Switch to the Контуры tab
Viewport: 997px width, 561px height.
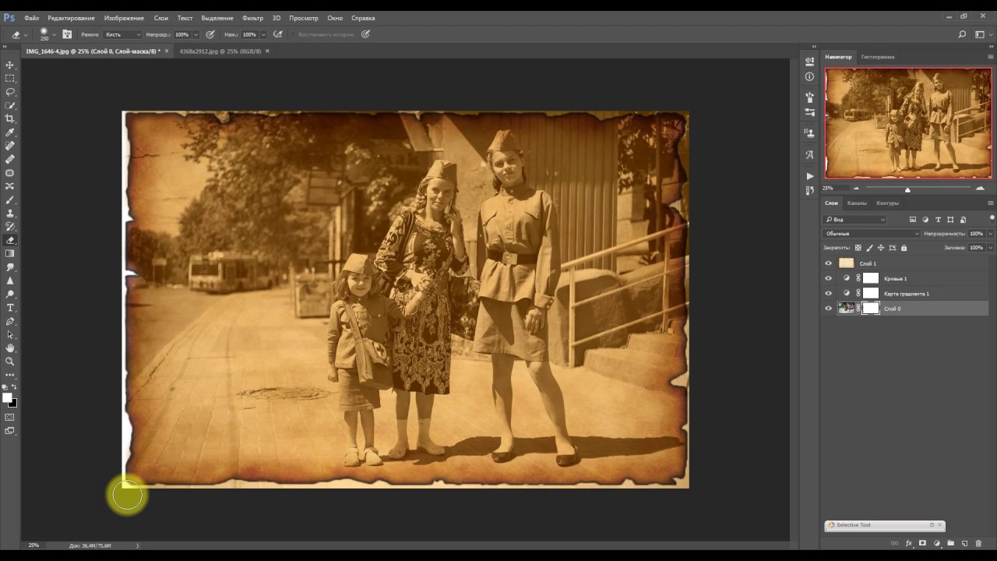pos(887,203)
